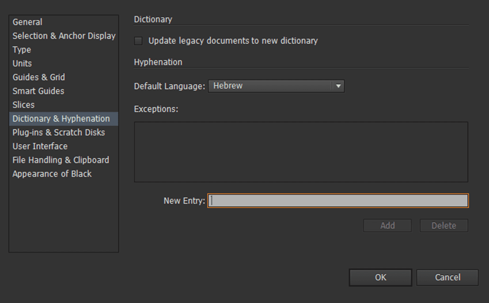Enable Update legacy documents to new dictionary

(139, 41)
